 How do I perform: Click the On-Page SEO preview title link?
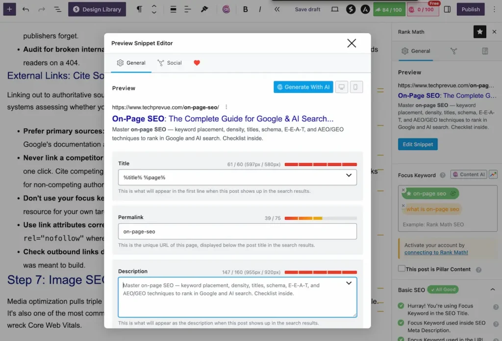pyautogui.click(x=223, y=119)
